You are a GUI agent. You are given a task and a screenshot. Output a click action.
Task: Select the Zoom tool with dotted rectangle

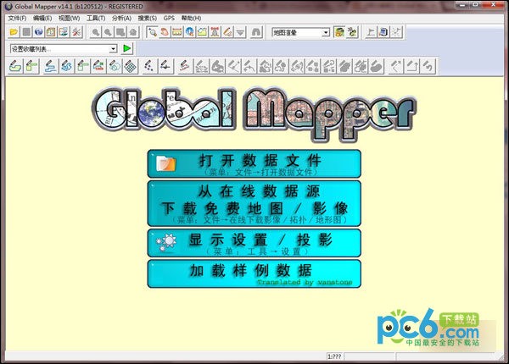(152, 32)
